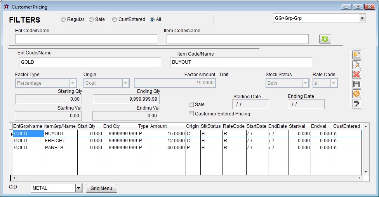
Task: Open the Factor Type Percentage dropdown
Action: (x=73, y=83)
